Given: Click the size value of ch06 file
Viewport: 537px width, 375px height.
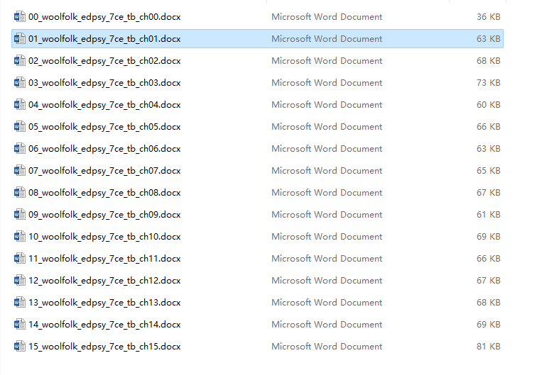Looking at the screenshot, I should tap(489, 148).
